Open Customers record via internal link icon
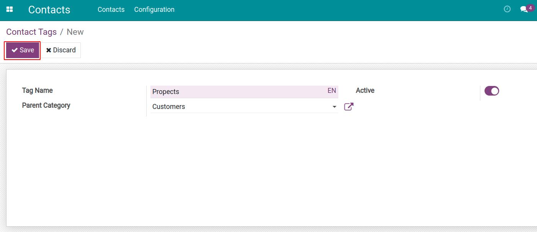The width and height of the screenshot is (537, 232). [348, 107]
